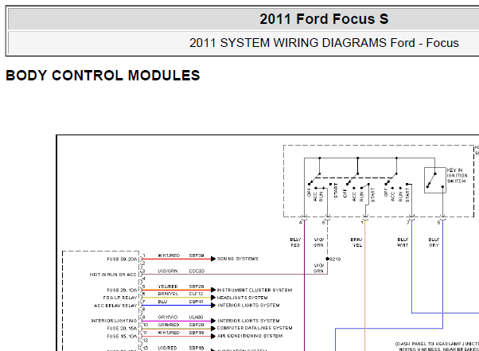The image size is (479, 351).
Task: Click the Fog LP Relay label
Action: [120, 298]
